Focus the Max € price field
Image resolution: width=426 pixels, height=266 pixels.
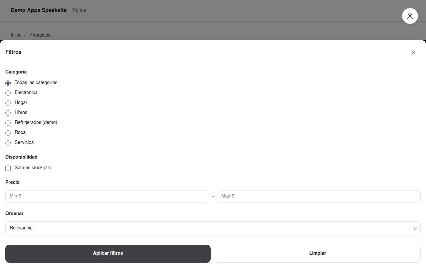click(319, 196)
